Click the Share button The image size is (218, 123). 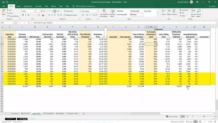coord(212,6)
